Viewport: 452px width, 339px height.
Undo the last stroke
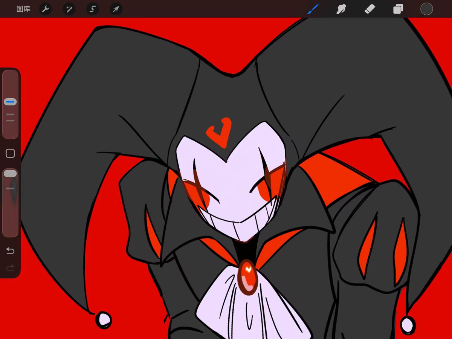pos(10,251)
